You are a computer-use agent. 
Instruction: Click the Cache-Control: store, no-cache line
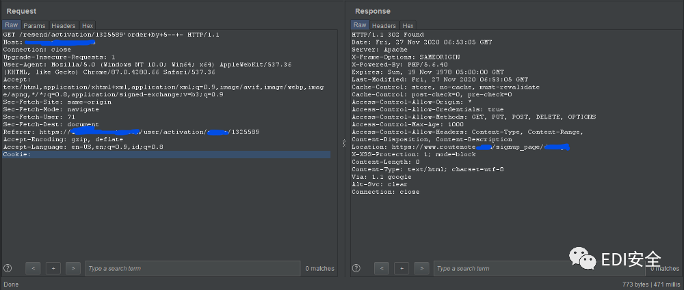pos(446,87)
